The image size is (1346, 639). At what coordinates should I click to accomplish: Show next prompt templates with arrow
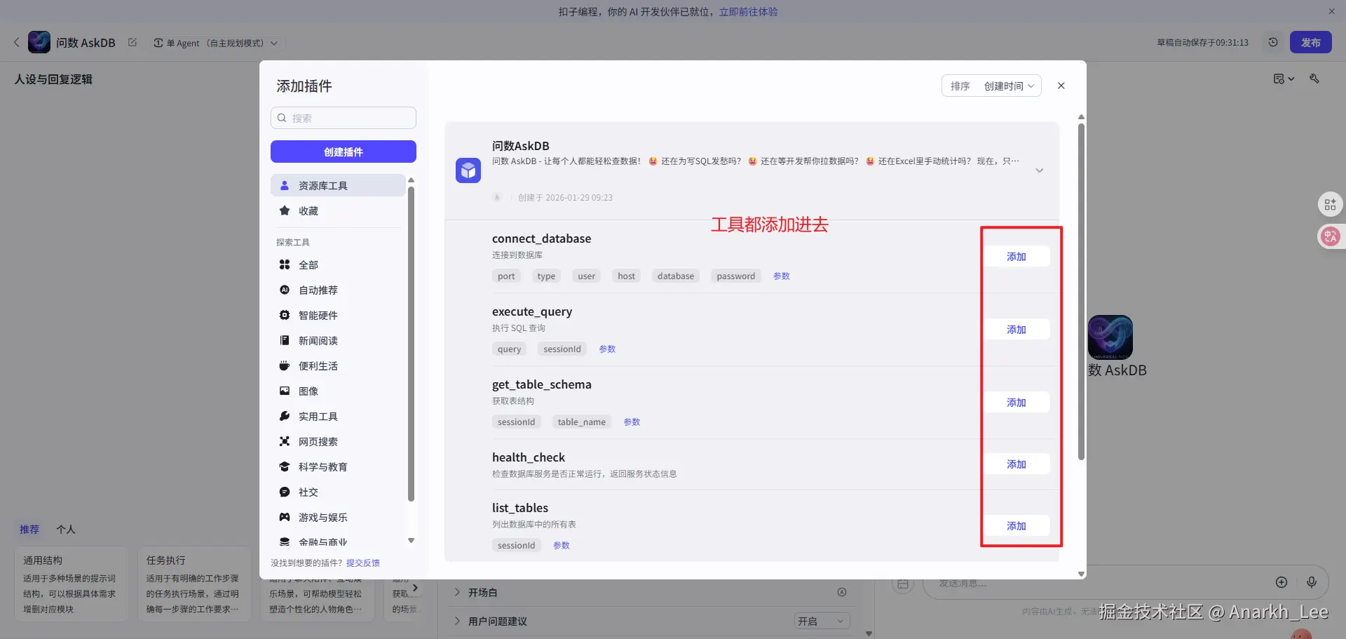point(415,588)
